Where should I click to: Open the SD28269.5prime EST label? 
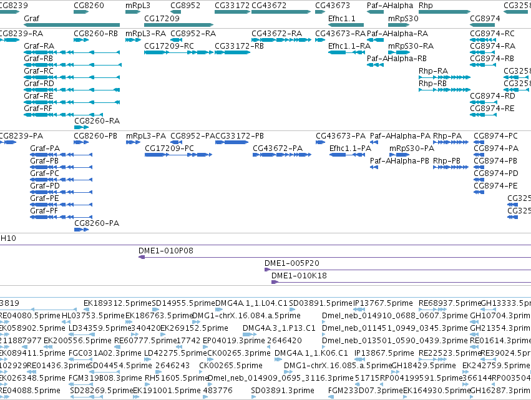pyautogui.click(x=102, y=391)
